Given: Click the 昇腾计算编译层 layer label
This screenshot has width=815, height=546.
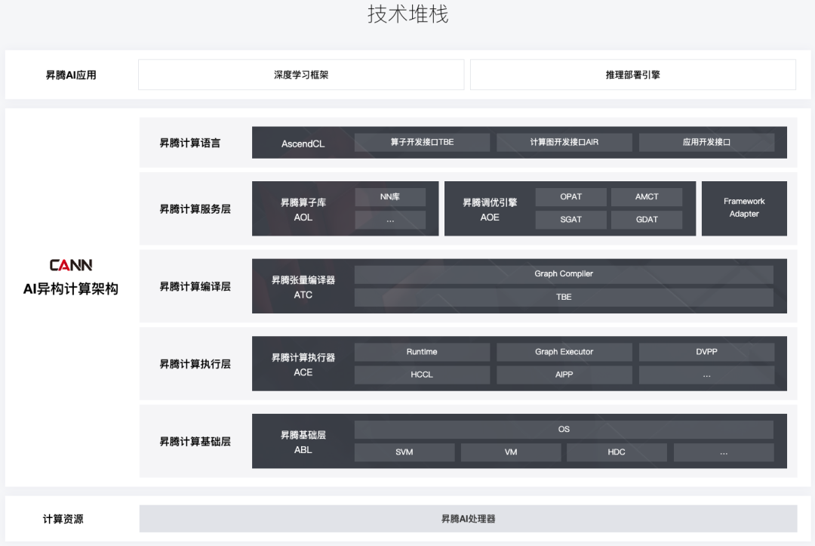Looking at the screenshot, I should pos(195,286).
